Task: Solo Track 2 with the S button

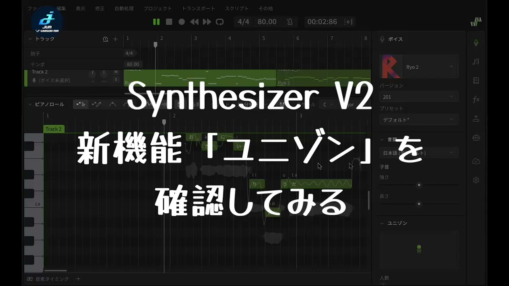Action: pos(116,79)
